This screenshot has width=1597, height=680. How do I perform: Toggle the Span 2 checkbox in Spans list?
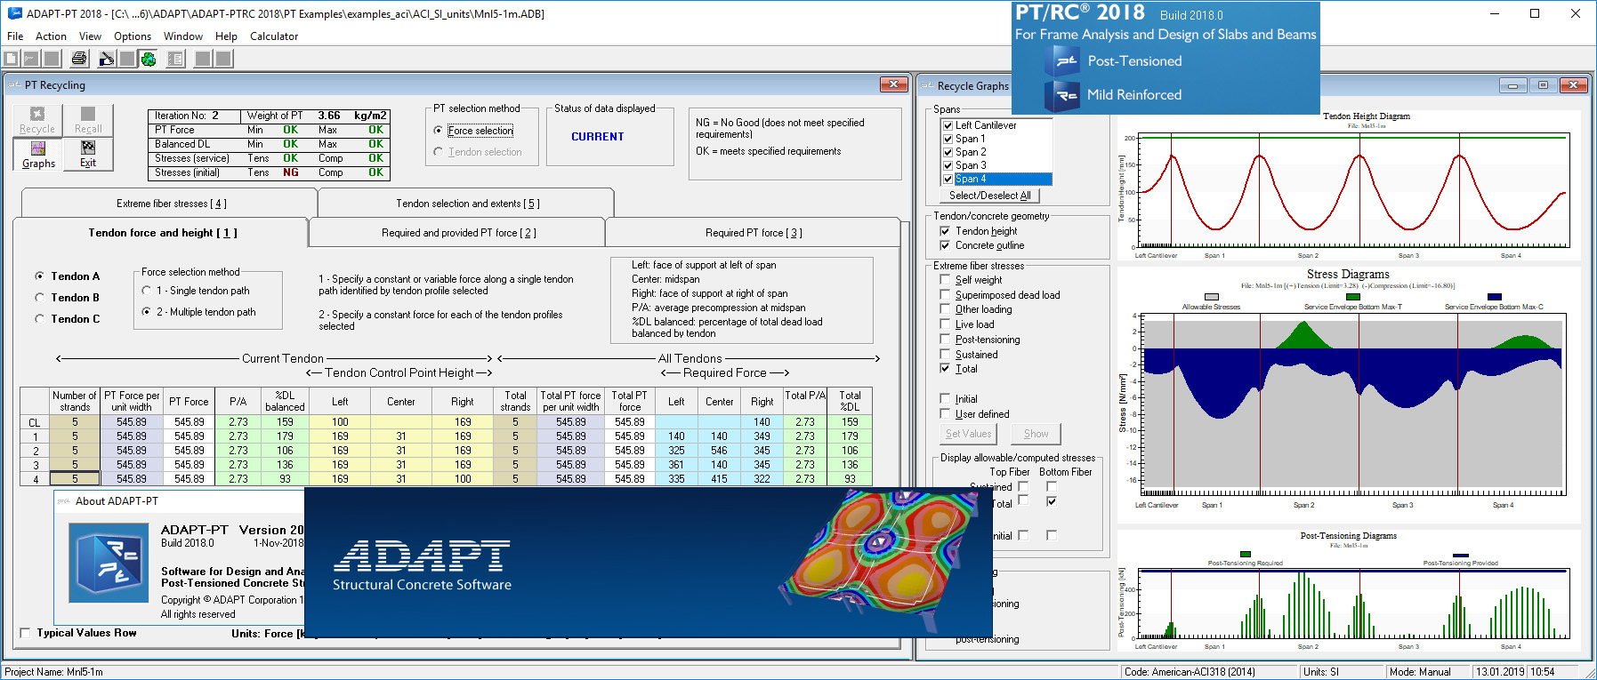tap(948, 152)
